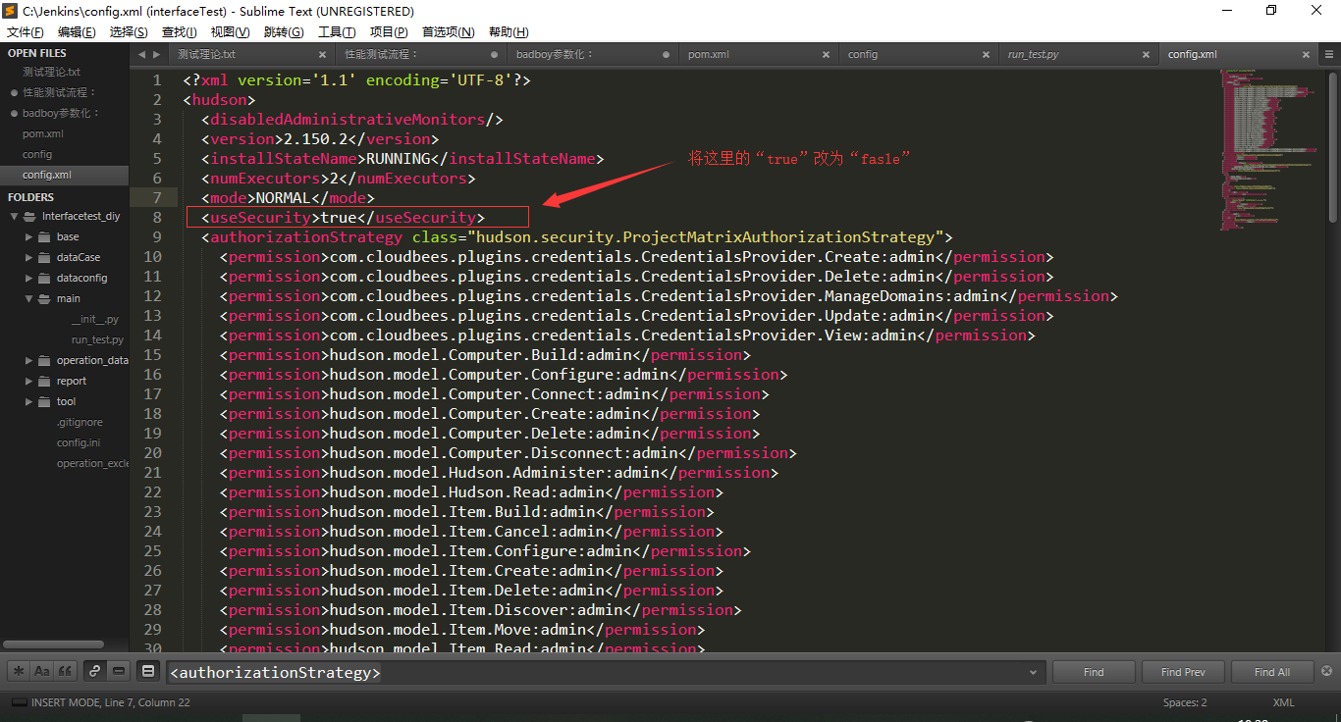
Task: Open the 首选项(N) menu
Action: pyautogui.click(x=448, y=32)
